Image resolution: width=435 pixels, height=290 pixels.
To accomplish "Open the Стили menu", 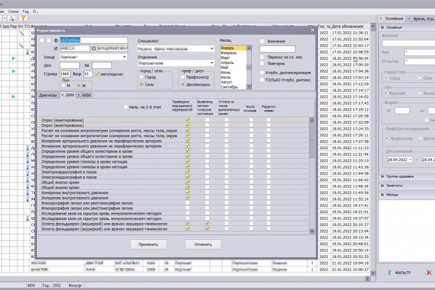I will [13, 11].
